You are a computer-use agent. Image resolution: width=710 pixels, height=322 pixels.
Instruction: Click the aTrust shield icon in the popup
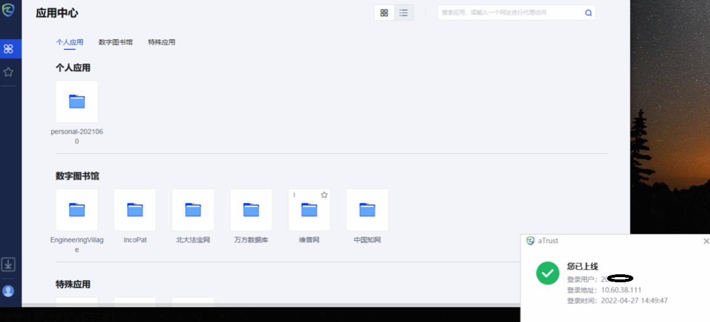(530, 241)
